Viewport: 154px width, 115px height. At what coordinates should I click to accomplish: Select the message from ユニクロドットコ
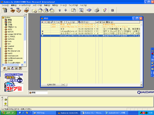(x=90, y=34)
